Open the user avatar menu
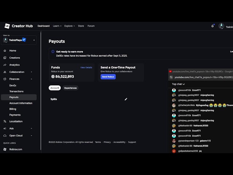Image resolution: width=233 pixels, height=175 pixels. [221, 26]
